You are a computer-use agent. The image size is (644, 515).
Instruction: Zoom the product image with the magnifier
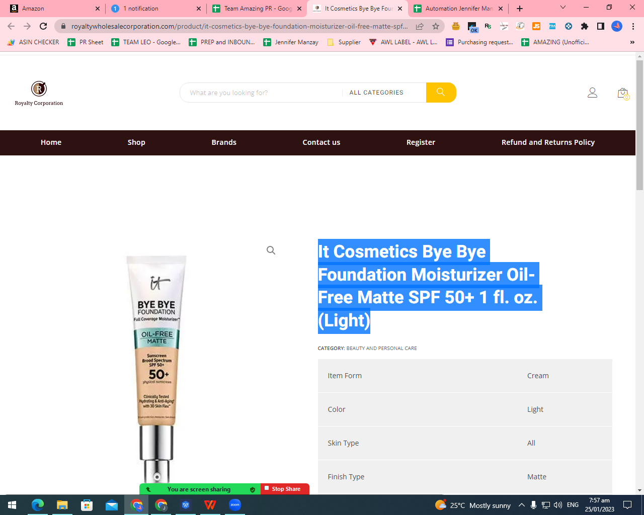(271, 250)
